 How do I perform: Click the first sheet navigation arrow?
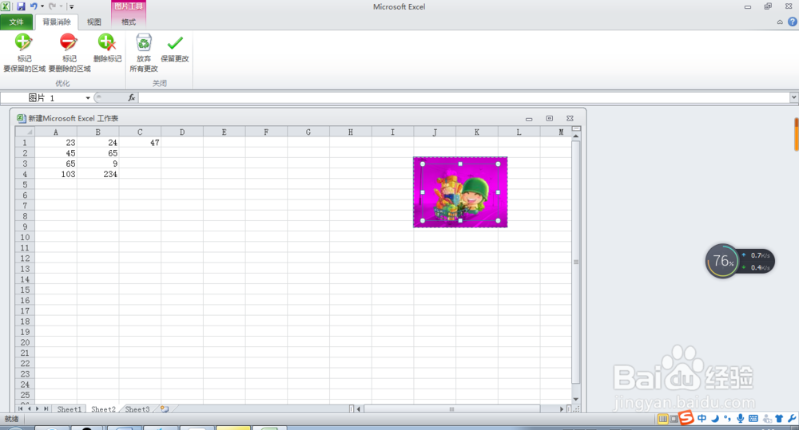(x=21, y=408)
